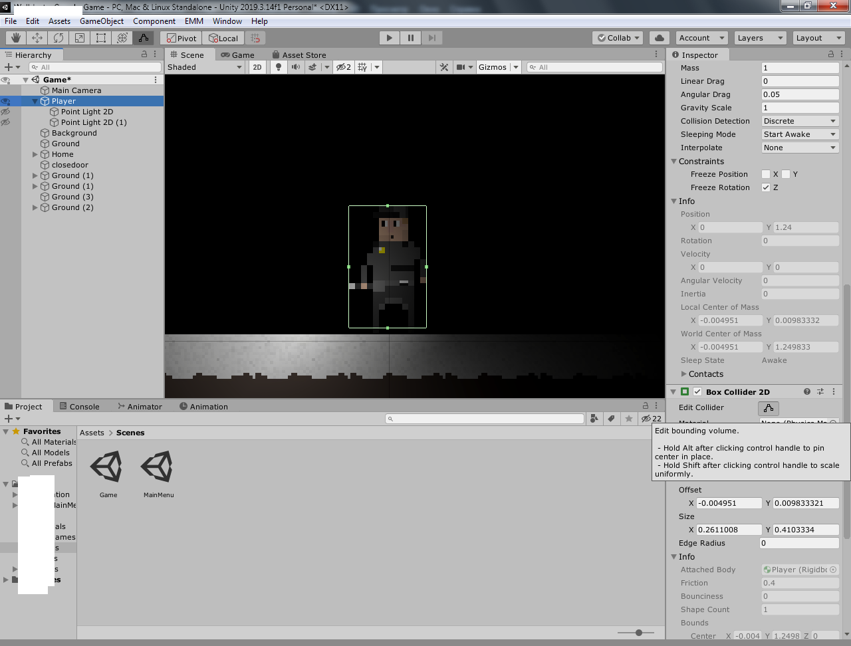Select closedoor object in Hierarchy

[x=70, y=165]
